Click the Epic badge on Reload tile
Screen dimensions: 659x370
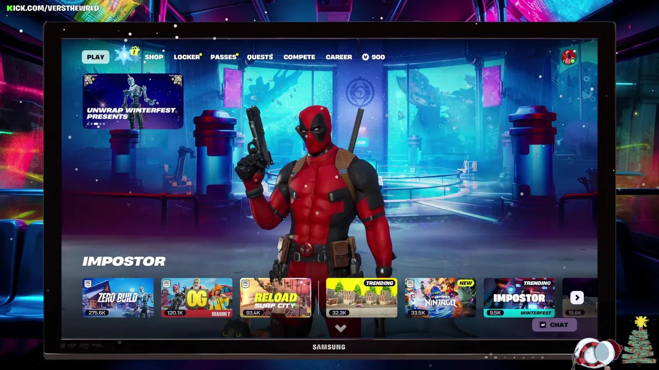[x=246, y=283]
